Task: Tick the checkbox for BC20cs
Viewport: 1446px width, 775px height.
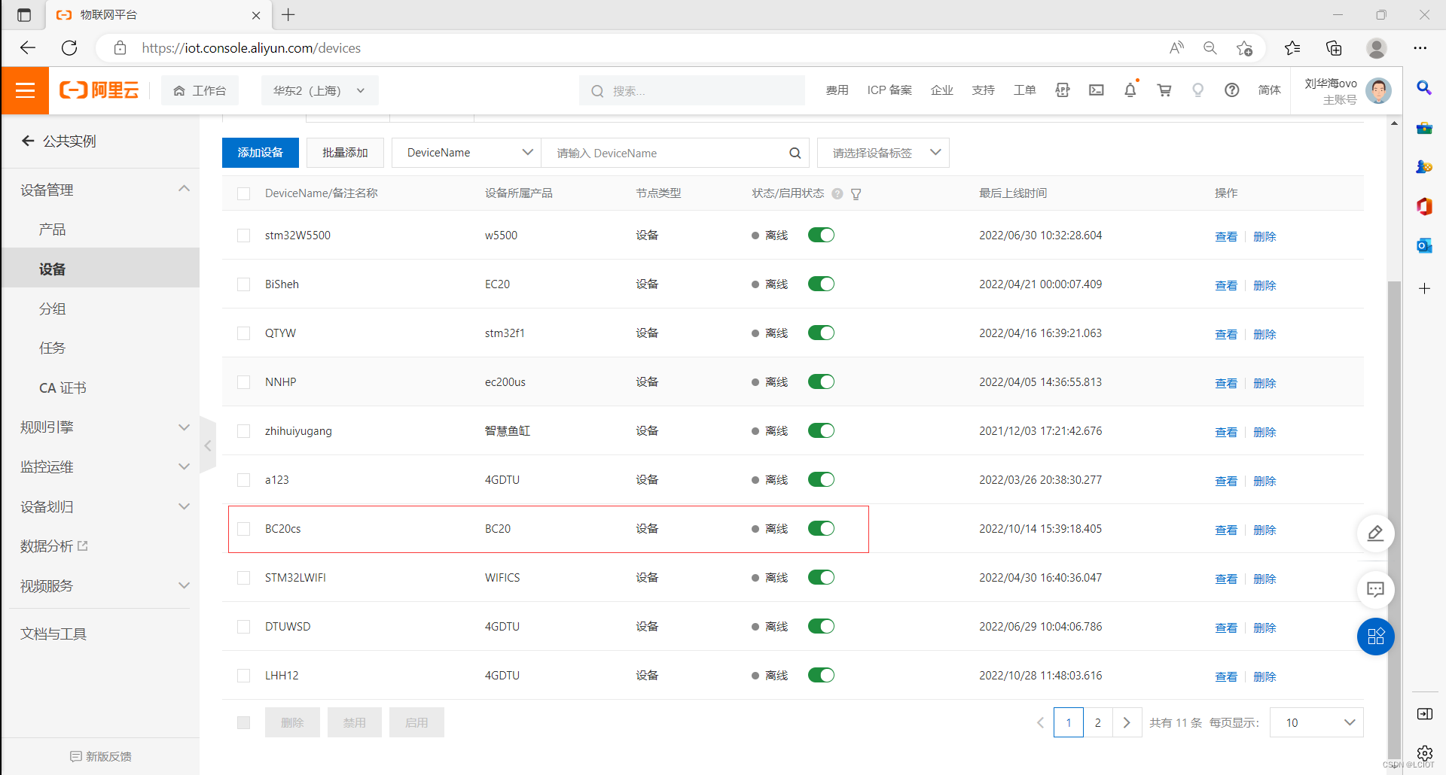Action: (243, 529)
